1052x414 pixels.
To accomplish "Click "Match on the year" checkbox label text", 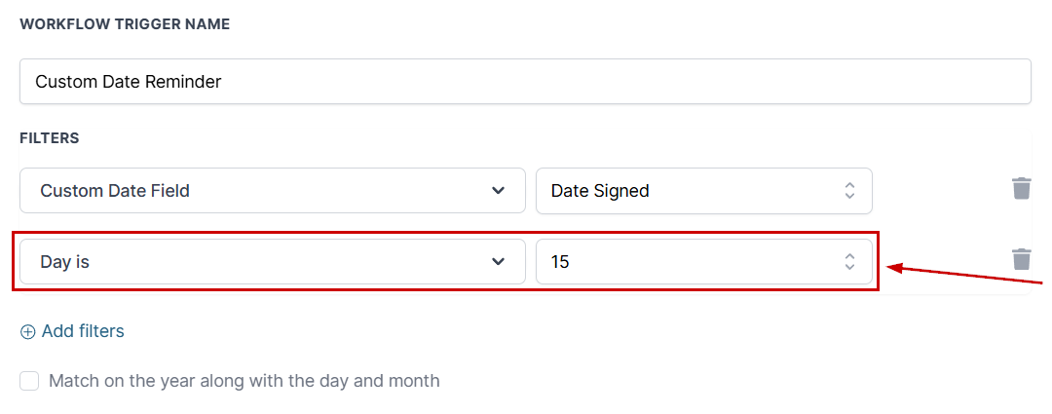I will click(x=244, y=381).
